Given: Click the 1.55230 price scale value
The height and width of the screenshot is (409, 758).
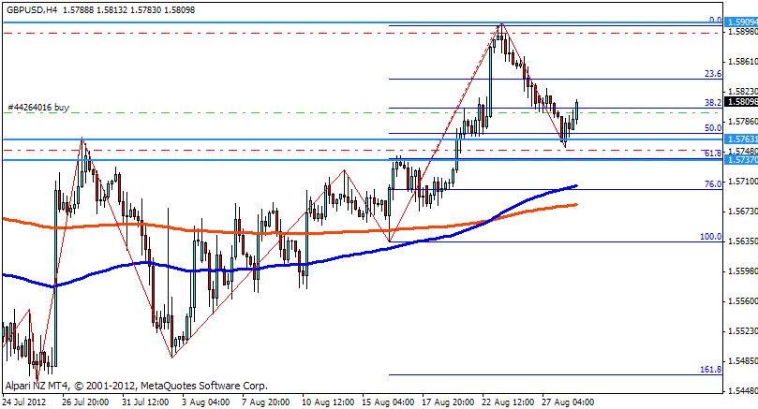Looking at the screenshot, I should 743,330.
